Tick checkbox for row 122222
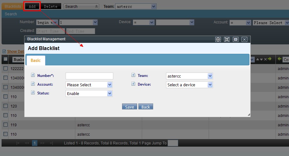Image resolution: width=289 pixels, height=156 pixels. [5, 68]
